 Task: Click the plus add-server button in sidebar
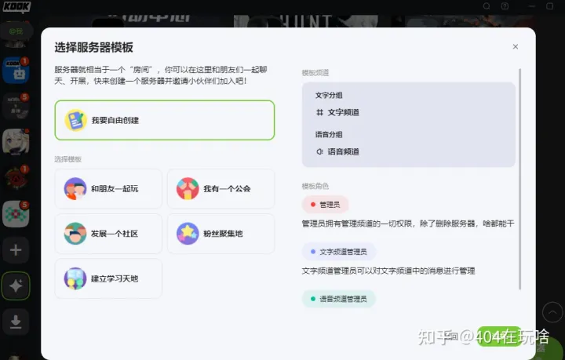coord(16,250)
